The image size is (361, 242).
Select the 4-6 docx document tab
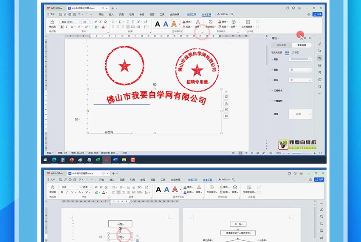(x=84, y=8)
